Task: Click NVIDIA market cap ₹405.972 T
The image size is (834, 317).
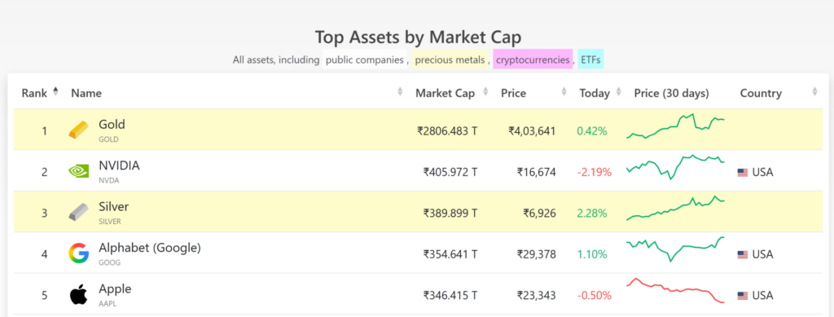Action: pos(450,172)
